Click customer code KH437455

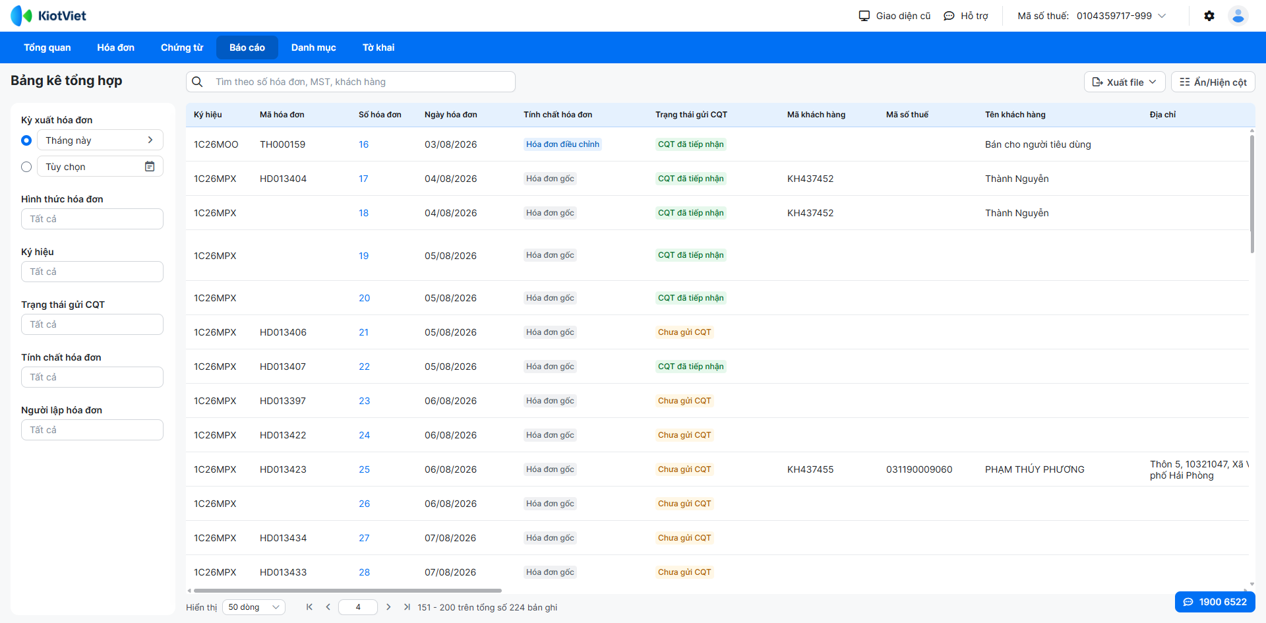tap(810, 469)
